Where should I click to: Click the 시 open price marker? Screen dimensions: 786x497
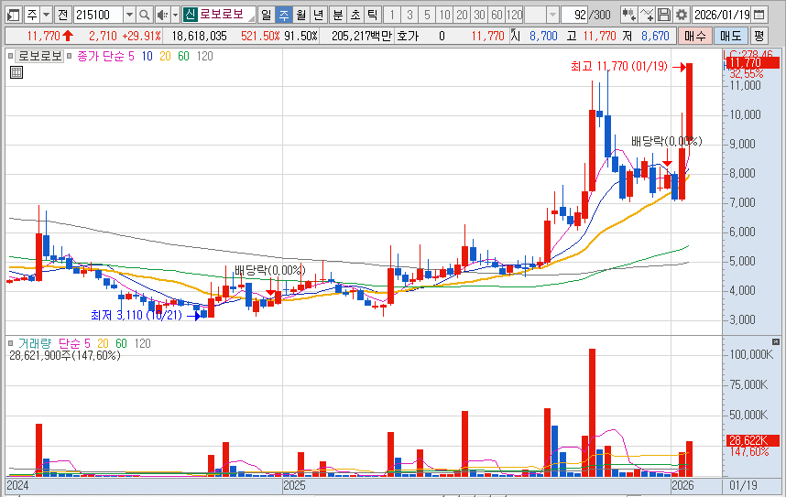[516, 36]
